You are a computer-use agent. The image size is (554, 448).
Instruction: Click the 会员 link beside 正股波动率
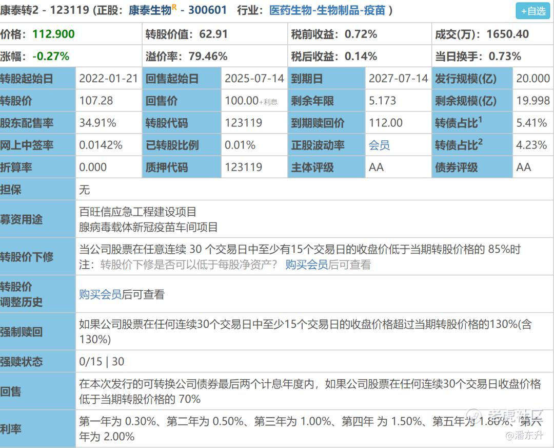(379, 145)
